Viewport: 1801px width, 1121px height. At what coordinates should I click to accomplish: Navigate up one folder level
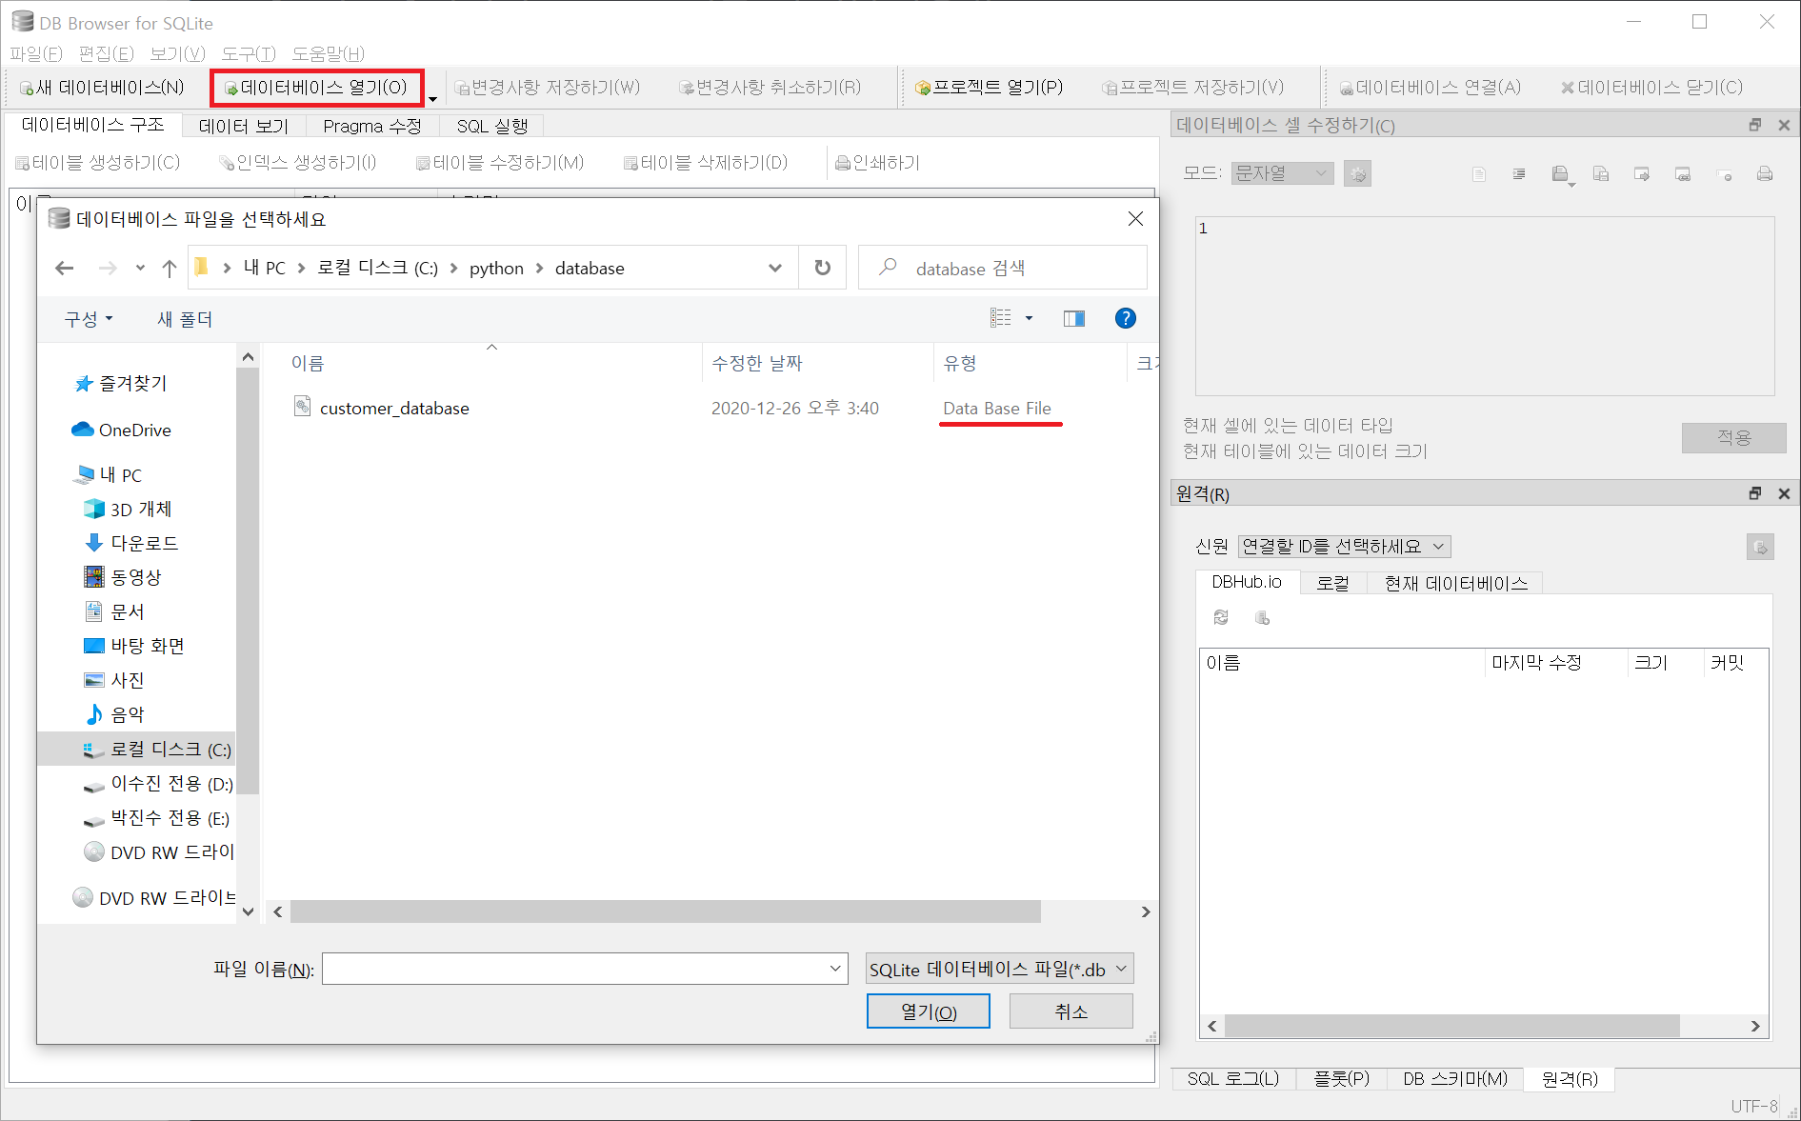[x=170, y=269]
